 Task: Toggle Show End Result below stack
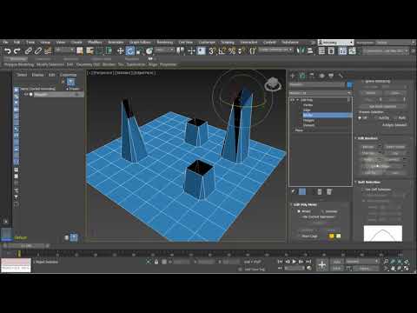tap(302, 191)
